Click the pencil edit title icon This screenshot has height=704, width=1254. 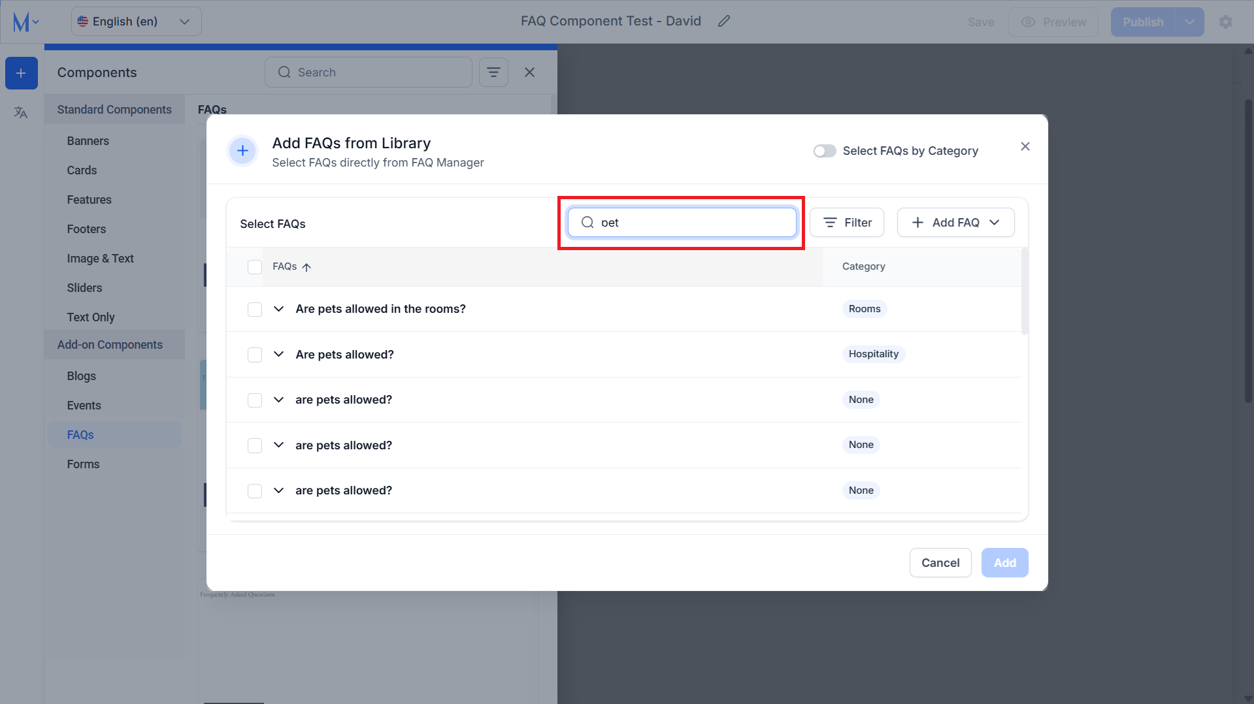724,22
